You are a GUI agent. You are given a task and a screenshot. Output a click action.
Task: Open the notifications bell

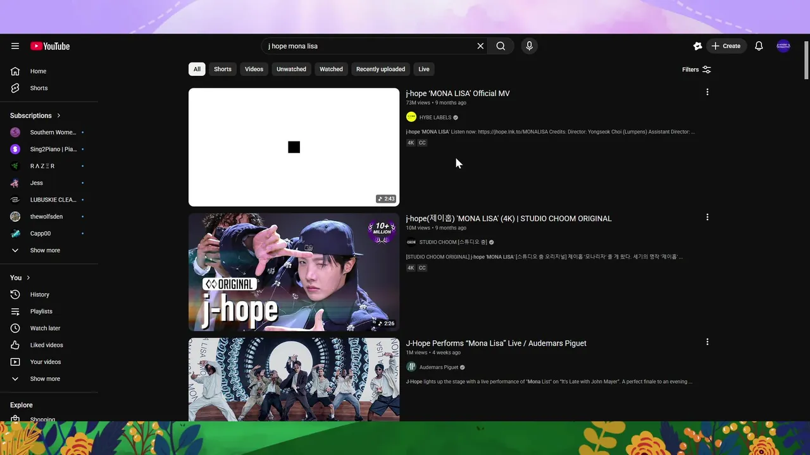(x=759, y=46)
